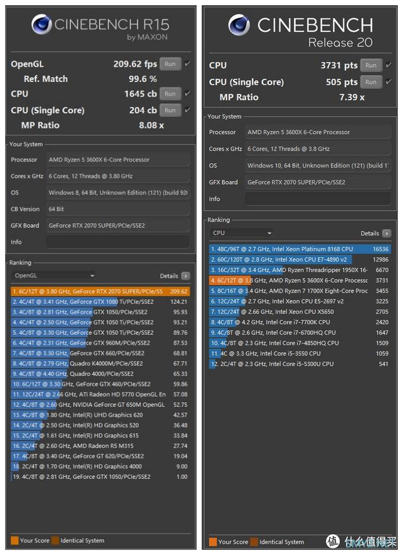
Task: Click the OS field in Cinebench R20
Action: tap(318, 165)
